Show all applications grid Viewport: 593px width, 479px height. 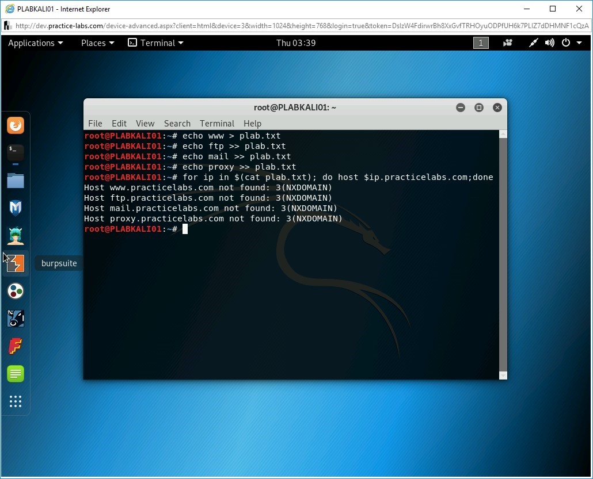click(16, 401)
